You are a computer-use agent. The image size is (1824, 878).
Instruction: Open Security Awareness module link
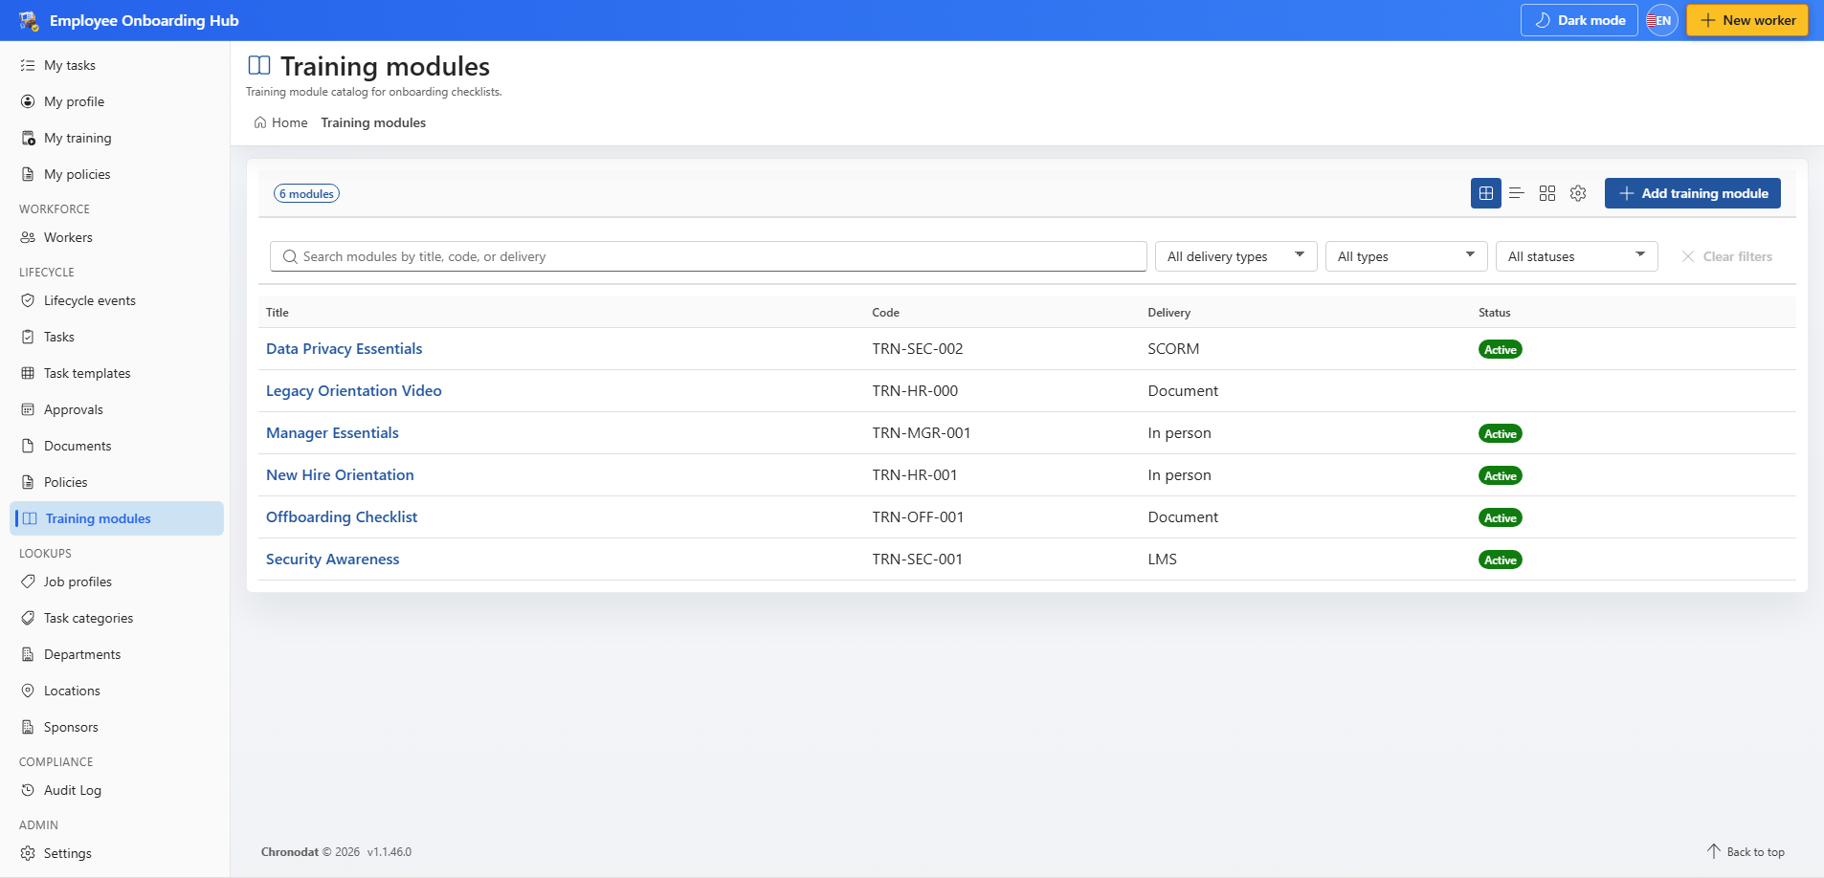333,560
